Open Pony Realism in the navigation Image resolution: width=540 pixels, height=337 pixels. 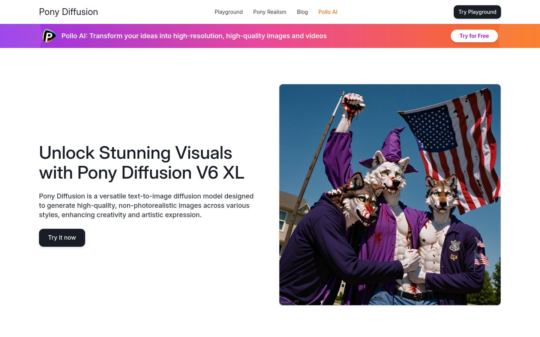tap(270, 12)
